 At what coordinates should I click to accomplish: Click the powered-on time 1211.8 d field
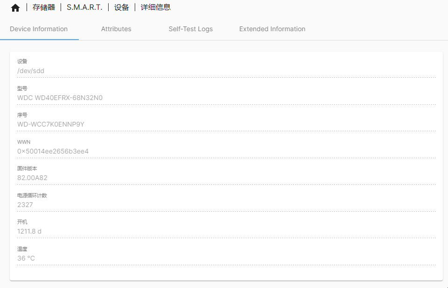(29, 231)
